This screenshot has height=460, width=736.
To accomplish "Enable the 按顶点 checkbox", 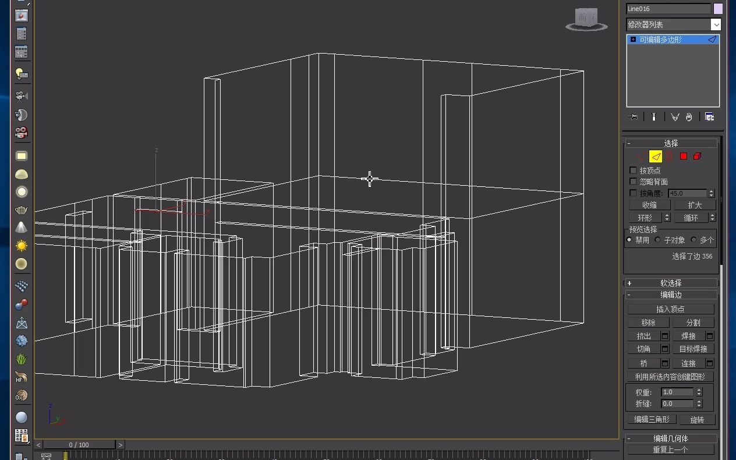I will point(633,169).
